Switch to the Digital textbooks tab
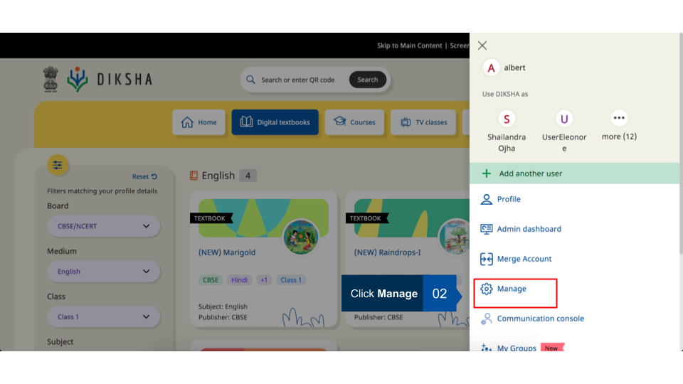683x384 pixels. coord(275,122)
